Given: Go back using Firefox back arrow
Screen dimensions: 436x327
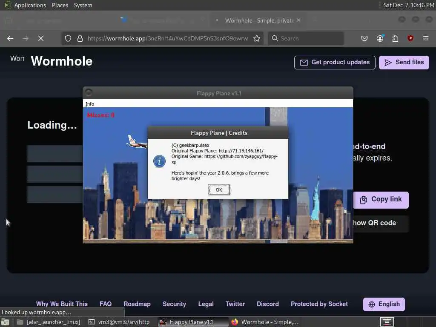Looking at the screenshot, I should point(10,38).
